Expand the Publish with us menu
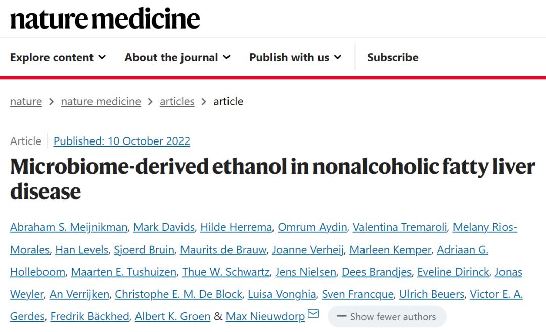The width and height of the screenshot is (546, 332). (295, 57)
